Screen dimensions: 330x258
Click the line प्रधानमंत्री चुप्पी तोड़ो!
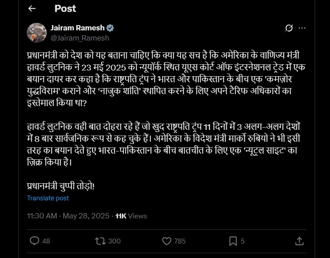click(61, 186)
